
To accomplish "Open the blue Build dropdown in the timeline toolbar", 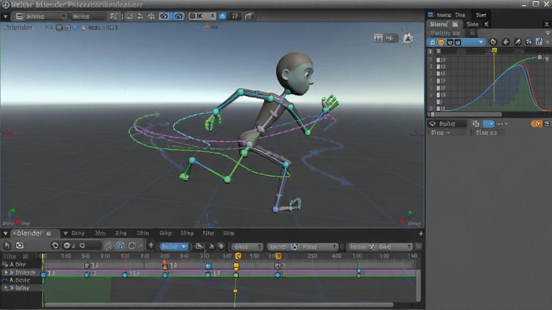I will point(174,246).
